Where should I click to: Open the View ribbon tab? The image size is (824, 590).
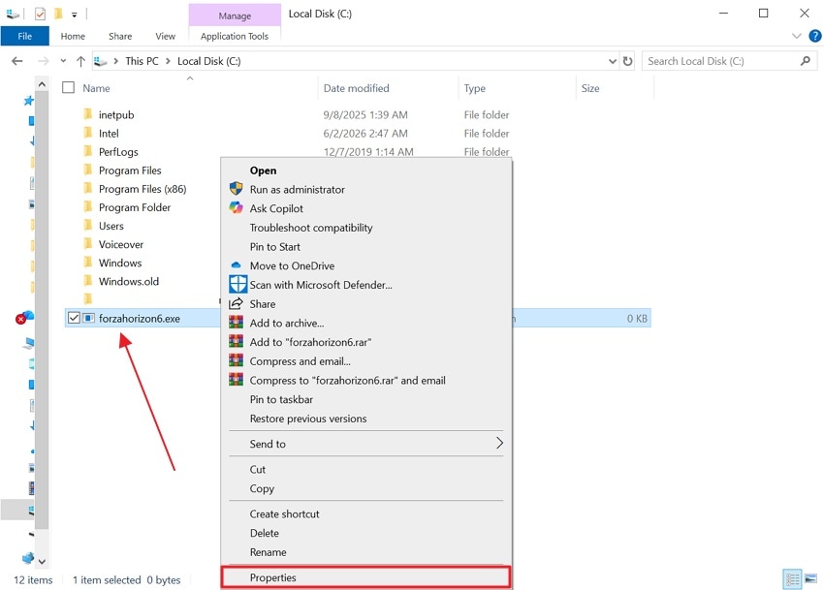tap(165, 36)
